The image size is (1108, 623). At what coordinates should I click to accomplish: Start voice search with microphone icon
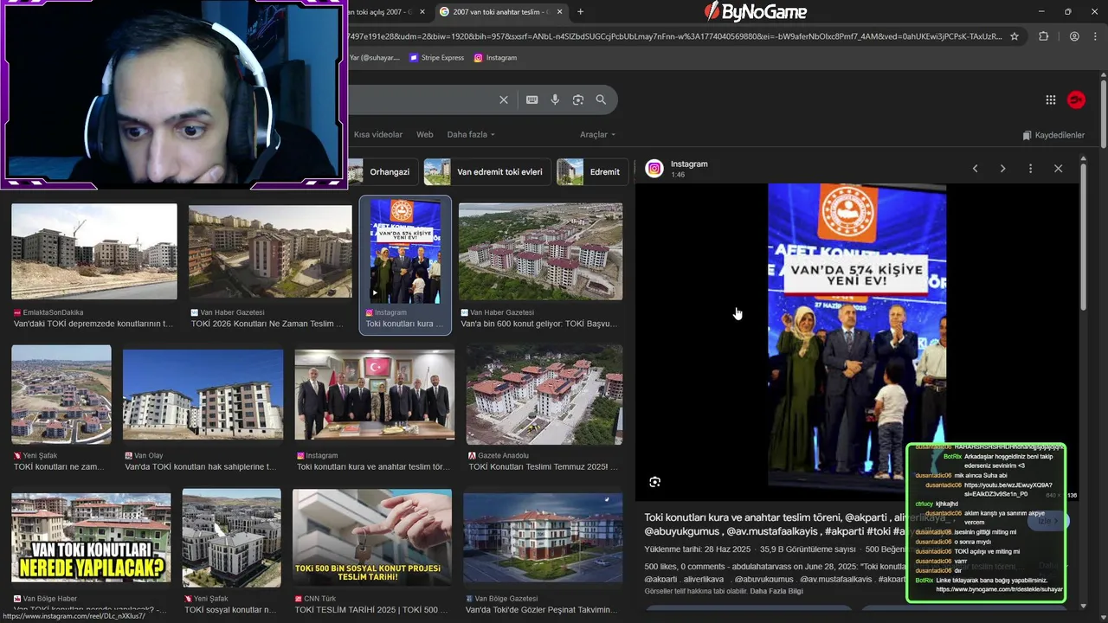[x=555, y=100]
